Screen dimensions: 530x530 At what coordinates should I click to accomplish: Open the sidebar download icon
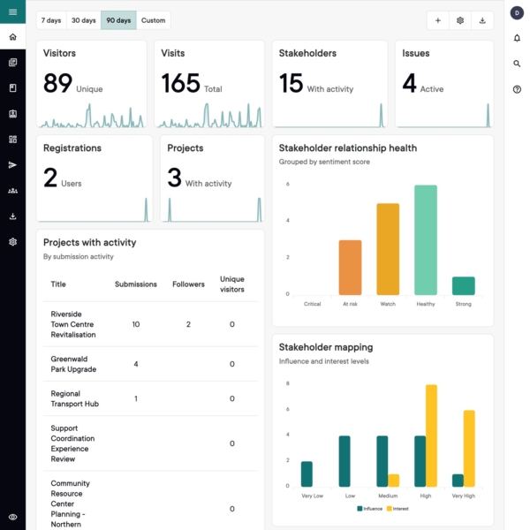pos(13,216)
